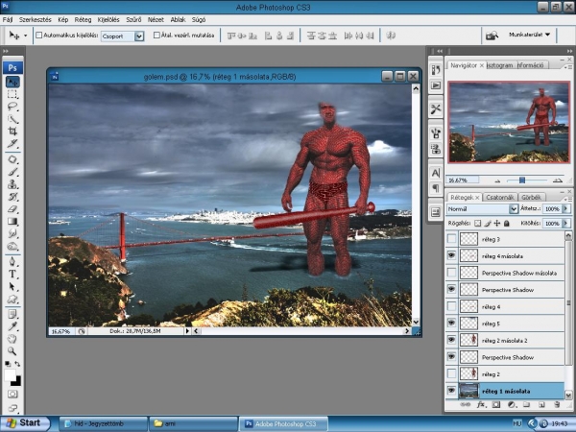Select the Brush tool
This screenshot has width=576, height=432.
[x=12, y=172]
